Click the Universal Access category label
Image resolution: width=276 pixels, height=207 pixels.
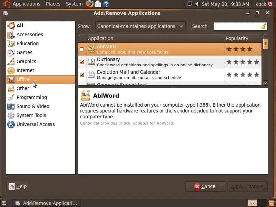[x=36, y=124]
